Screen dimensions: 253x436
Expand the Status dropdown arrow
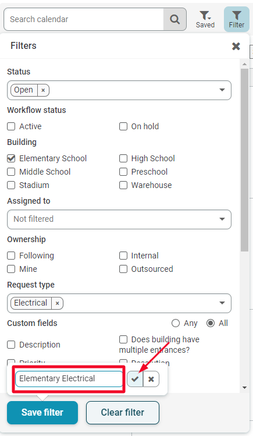click(222, 90)
